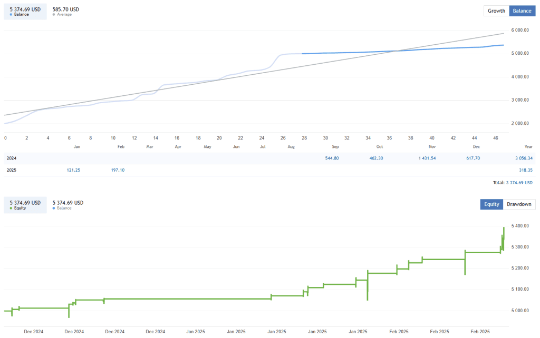Switch to the Growth tab
Screen dimensions: 540x338
pos(496,11)
